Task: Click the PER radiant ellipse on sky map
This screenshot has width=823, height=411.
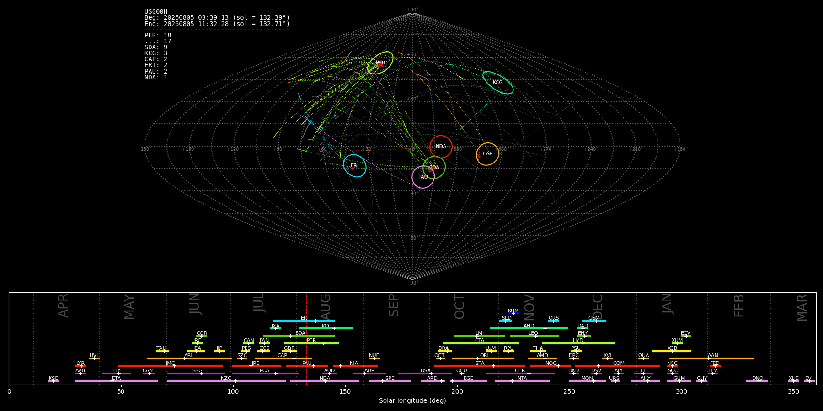Action: click(x=380, y=63)
